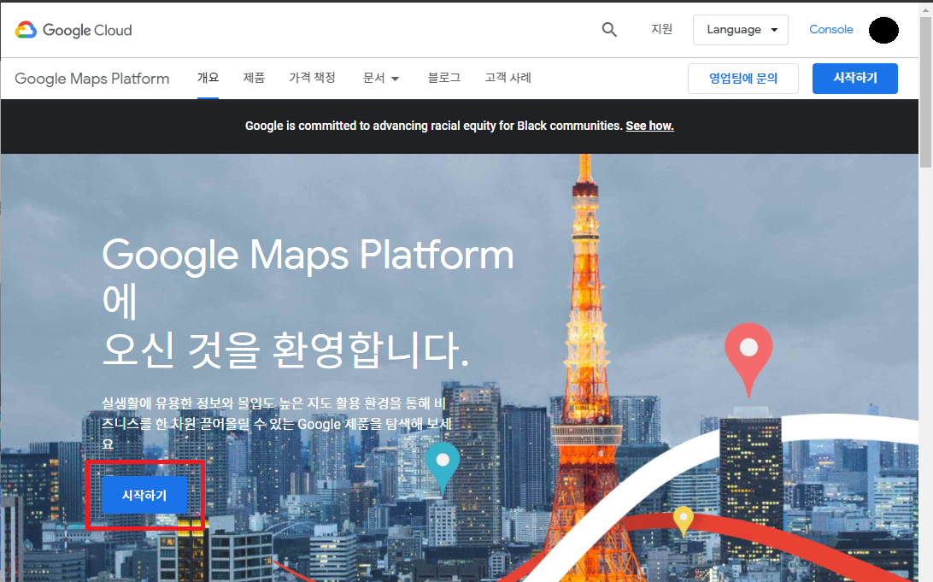
Task: Go to 가격 책정 page
Action: point(313,78)
